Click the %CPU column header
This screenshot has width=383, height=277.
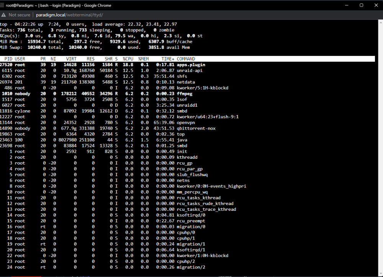(128, 59)
